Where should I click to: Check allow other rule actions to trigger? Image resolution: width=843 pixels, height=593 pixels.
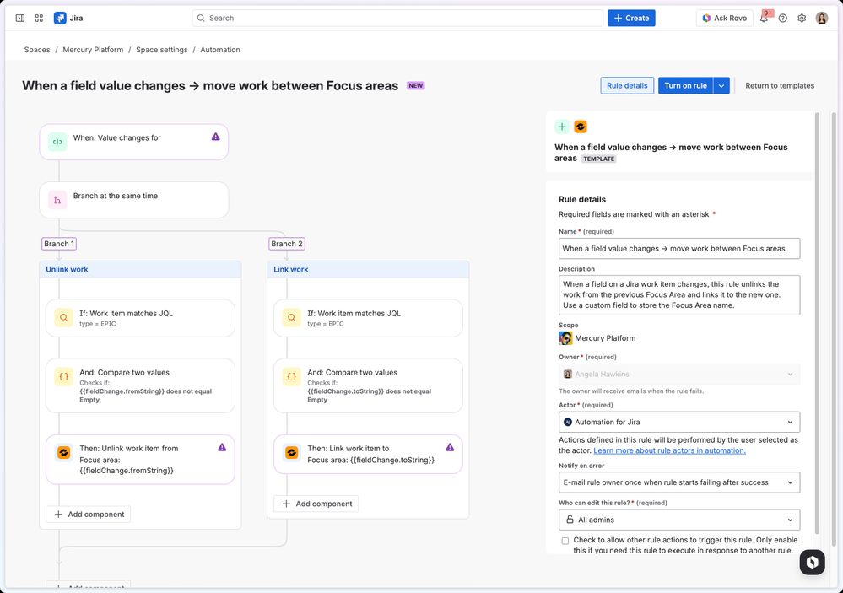pyautogui.click(x=565, y=541)
